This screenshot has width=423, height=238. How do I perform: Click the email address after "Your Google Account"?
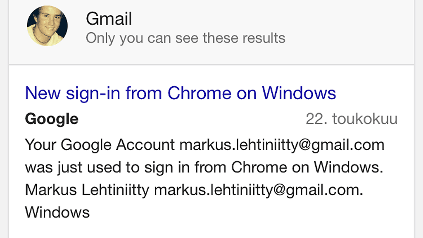[x=282, y=145]
